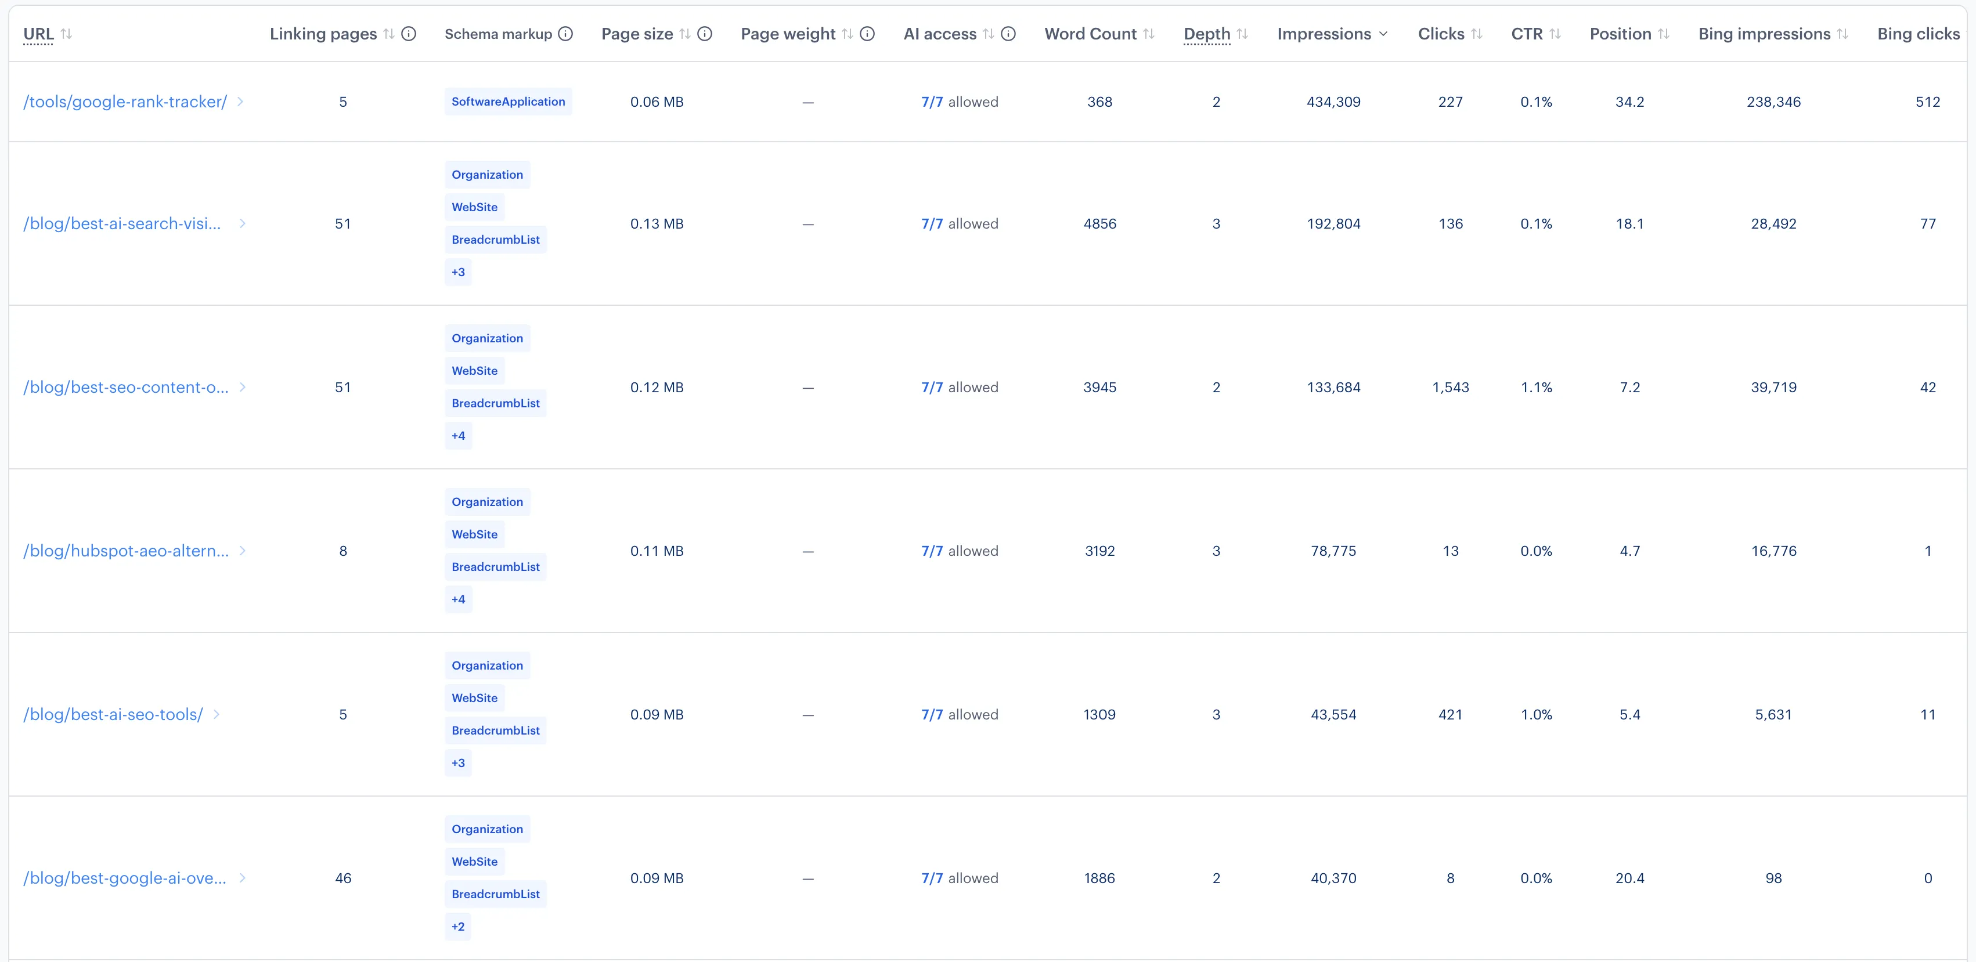Sort by Position arrows
The image size is (1976, 962).
point(1663,34)
